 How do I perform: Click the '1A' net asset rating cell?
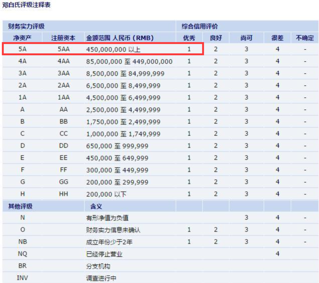[x=22, y=97]
